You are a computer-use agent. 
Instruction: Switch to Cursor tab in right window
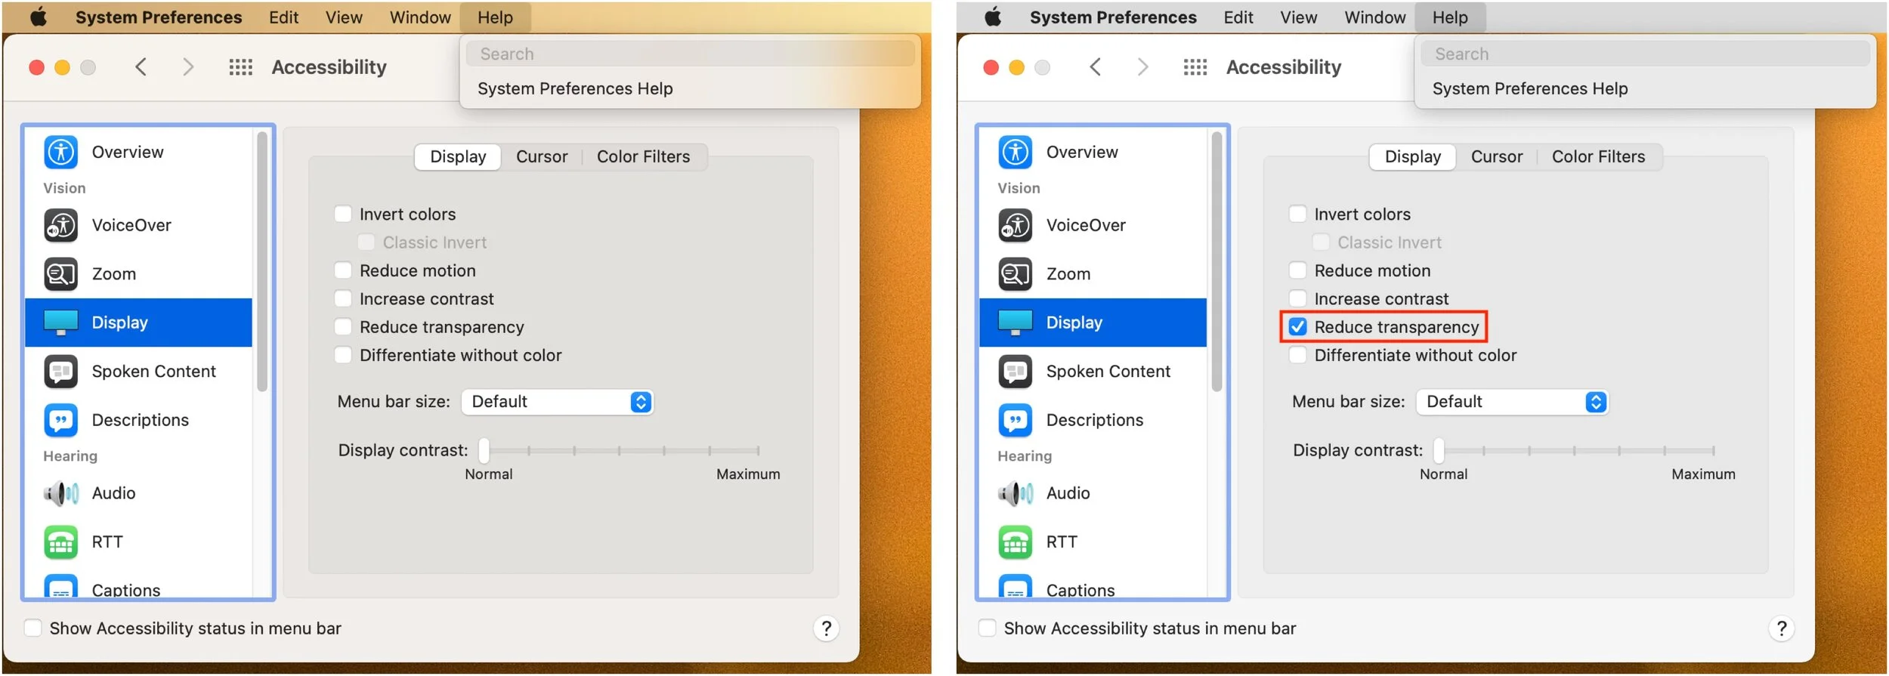pos(1496,157)
